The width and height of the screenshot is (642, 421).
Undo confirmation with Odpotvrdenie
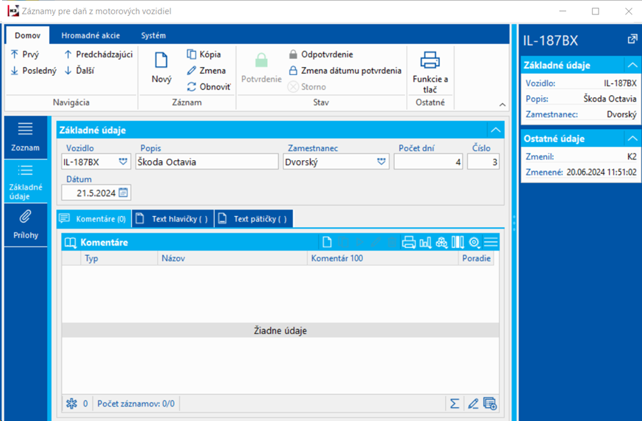pos(320,54)
